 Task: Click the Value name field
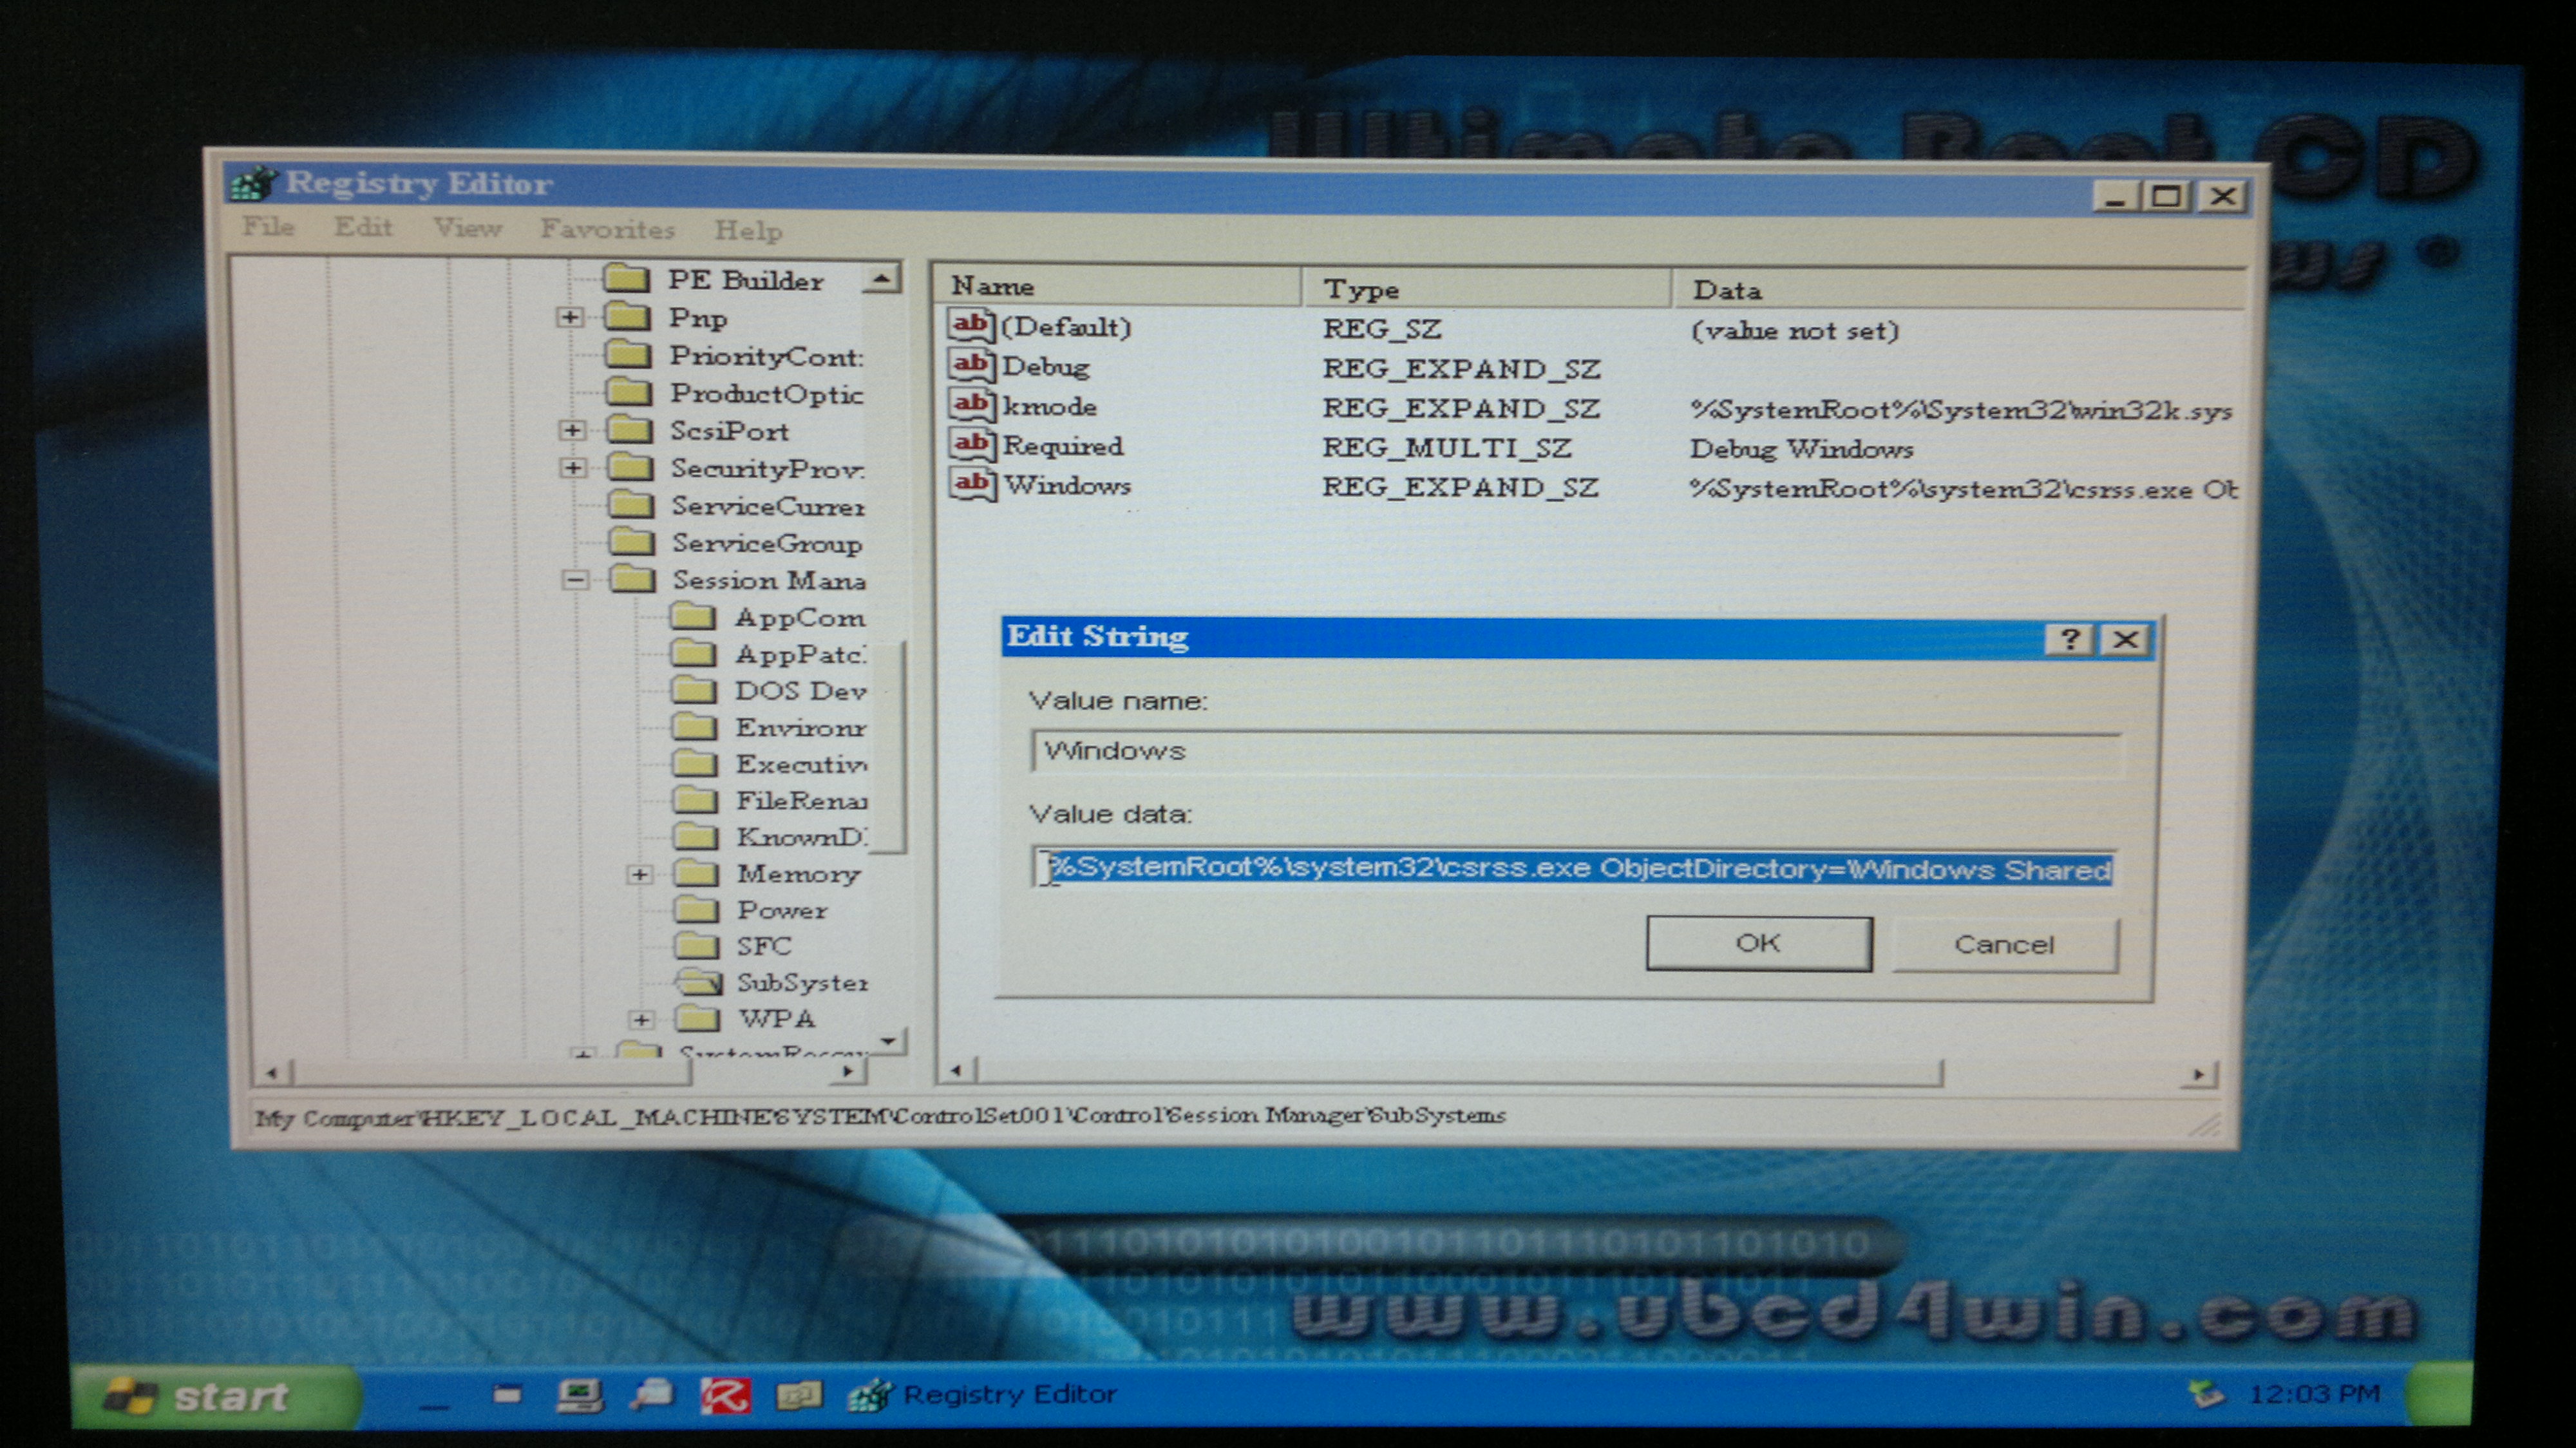[x=1575, y=751]
